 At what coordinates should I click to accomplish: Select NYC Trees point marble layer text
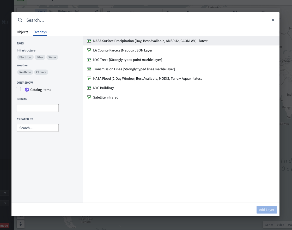127,60
